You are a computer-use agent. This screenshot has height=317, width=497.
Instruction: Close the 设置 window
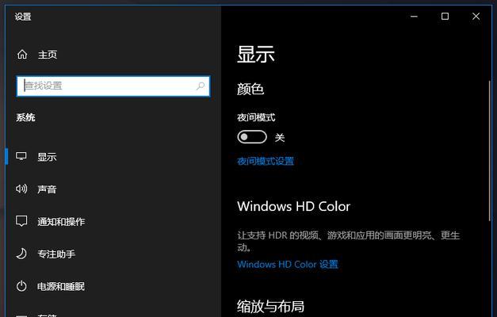pyautogui.click(x=476, y=16)
